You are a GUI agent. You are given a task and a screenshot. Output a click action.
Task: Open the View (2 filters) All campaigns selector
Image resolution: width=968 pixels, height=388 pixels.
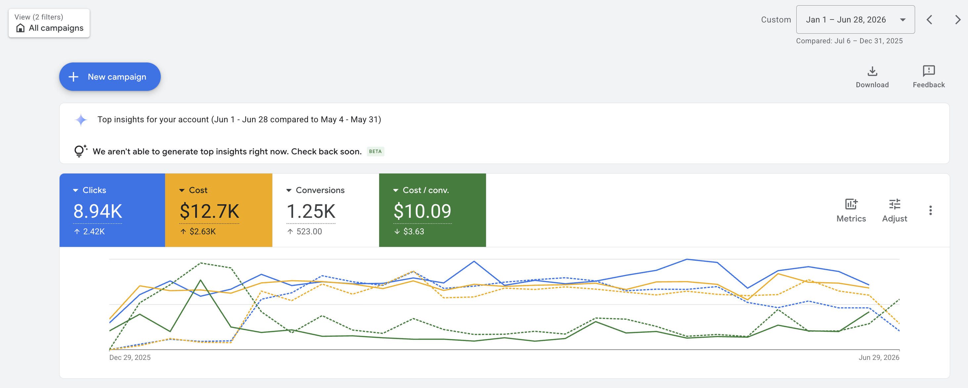click(49, 23)
